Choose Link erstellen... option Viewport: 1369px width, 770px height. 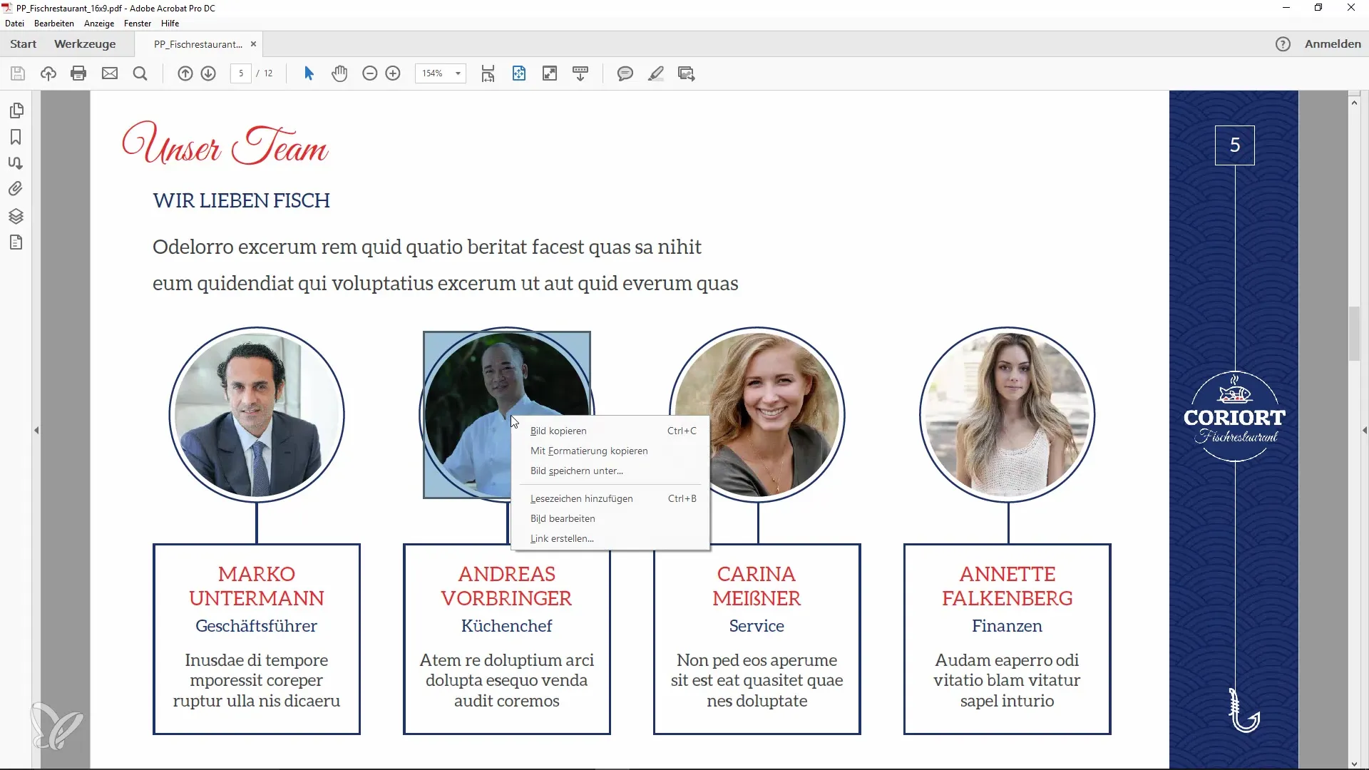click(610, 538)
